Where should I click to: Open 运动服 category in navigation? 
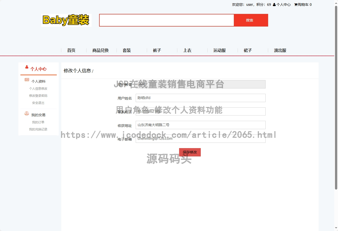(219, 50)
